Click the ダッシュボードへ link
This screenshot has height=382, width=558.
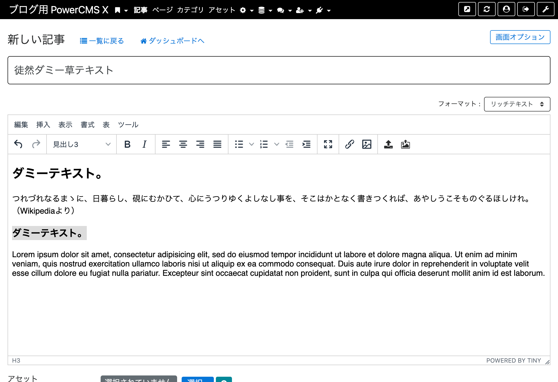coord(172,41)
